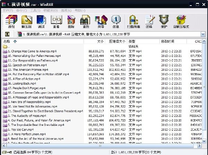The width and height of the screenshot is (208, 155).
Task: Click file icon of Yes We Can.mp4
Action: coord(5,130)
